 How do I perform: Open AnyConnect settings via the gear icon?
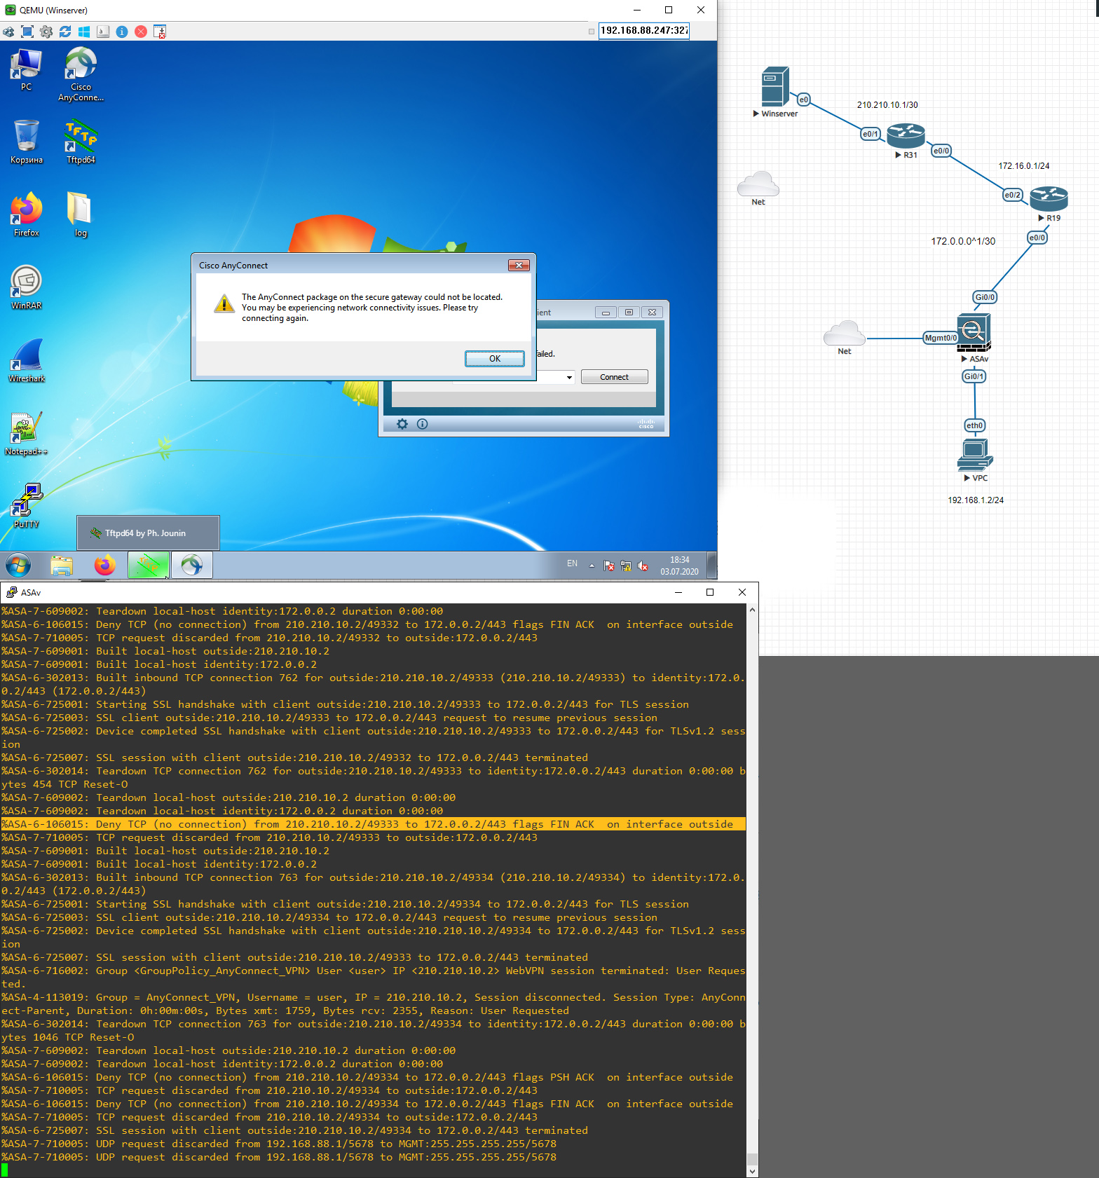402,424
